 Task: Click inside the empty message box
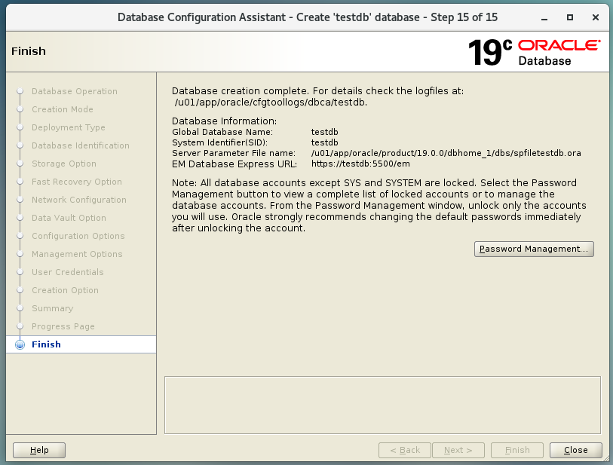382,405
